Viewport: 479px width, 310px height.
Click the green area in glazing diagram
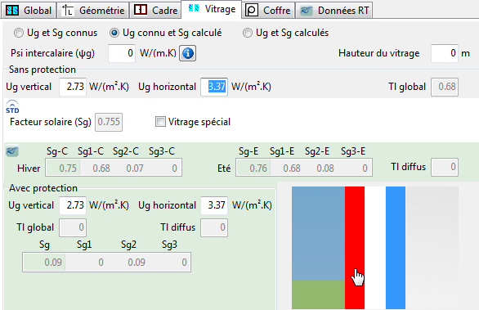click(x=318, y=294)
